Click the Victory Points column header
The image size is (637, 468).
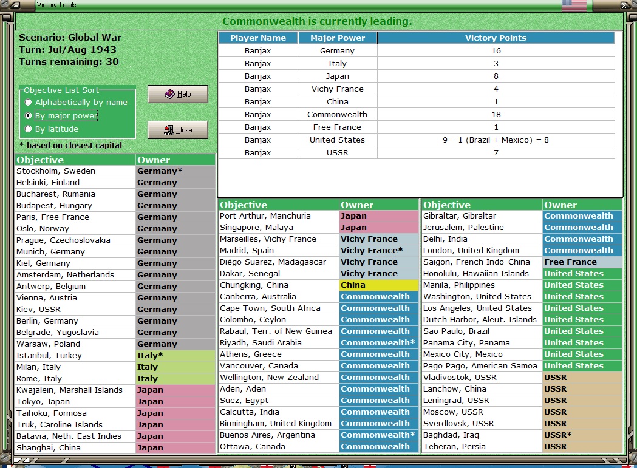[496, 38]
